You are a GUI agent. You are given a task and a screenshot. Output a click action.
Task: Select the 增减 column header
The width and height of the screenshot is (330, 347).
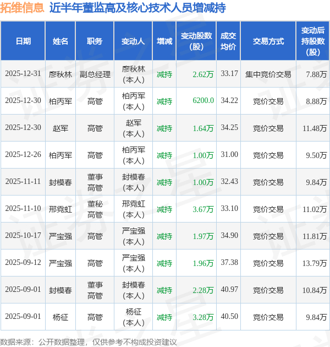pos(164,41)
